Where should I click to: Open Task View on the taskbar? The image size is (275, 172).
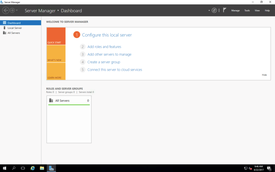[x=23, y=168]
